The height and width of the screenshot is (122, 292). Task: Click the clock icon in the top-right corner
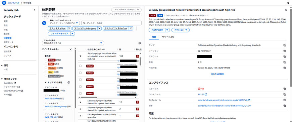tap(288, 3)
